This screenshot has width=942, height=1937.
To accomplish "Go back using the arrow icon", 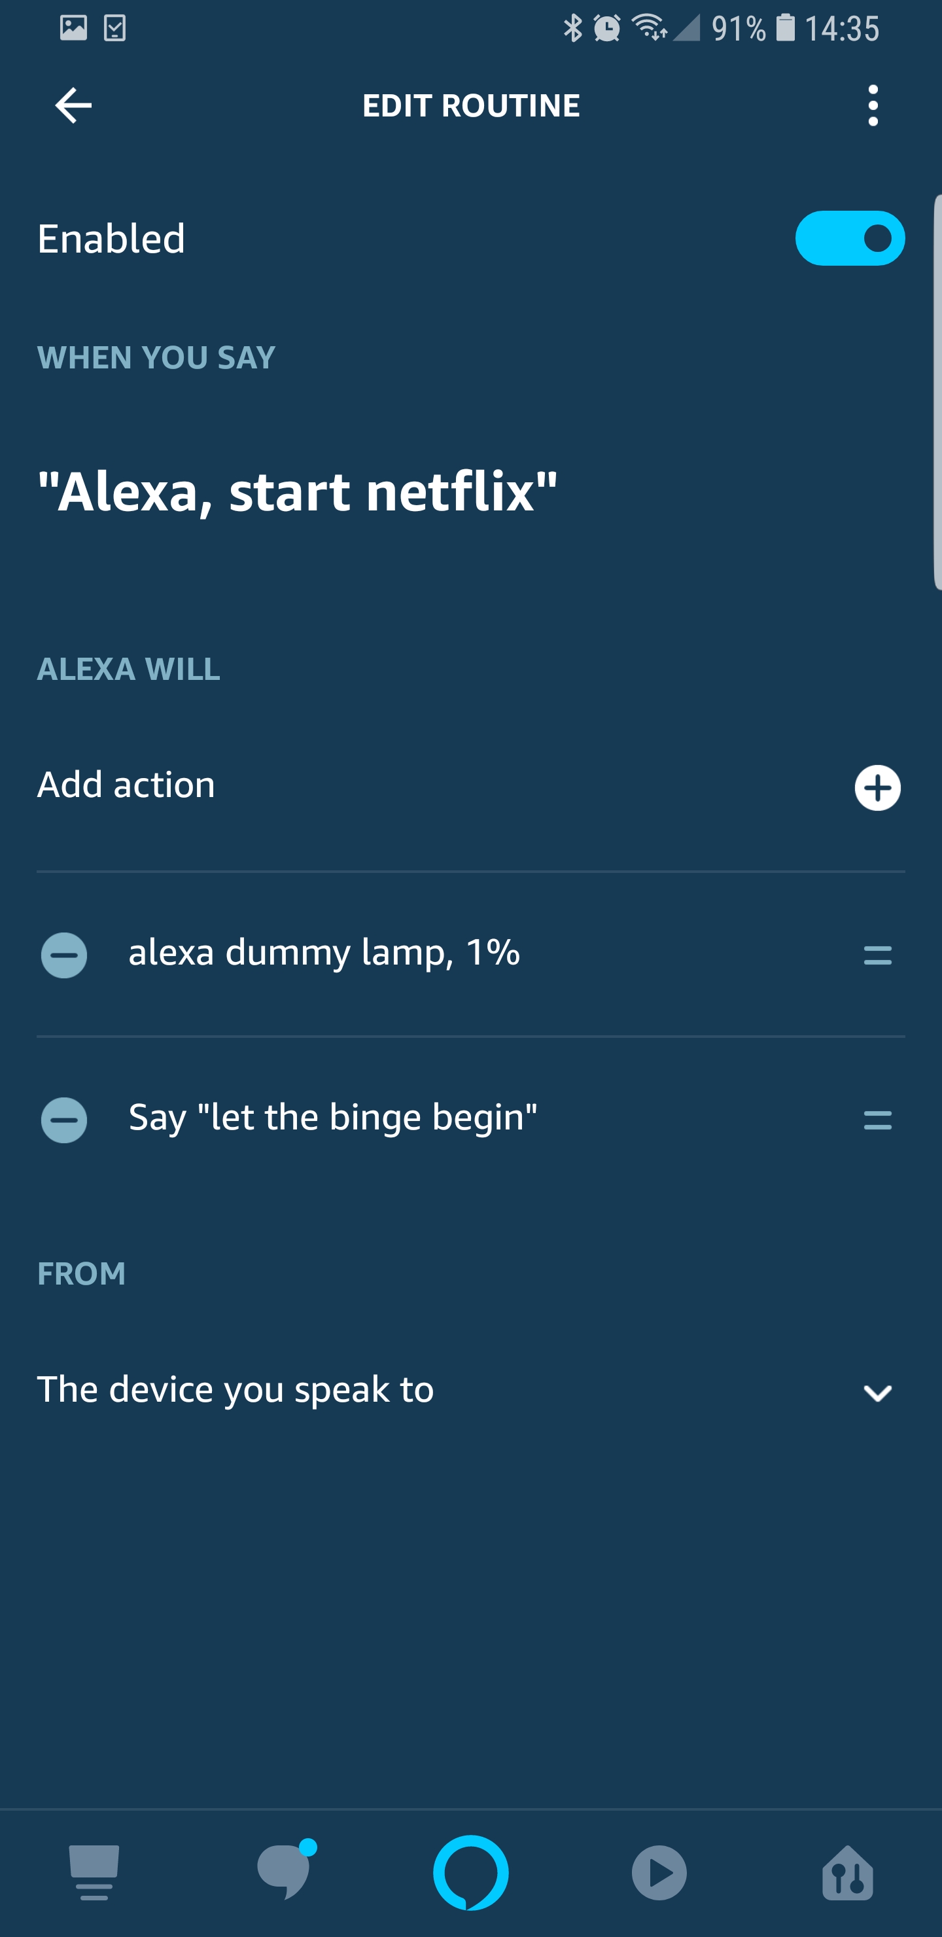I will tap(73, 105).
